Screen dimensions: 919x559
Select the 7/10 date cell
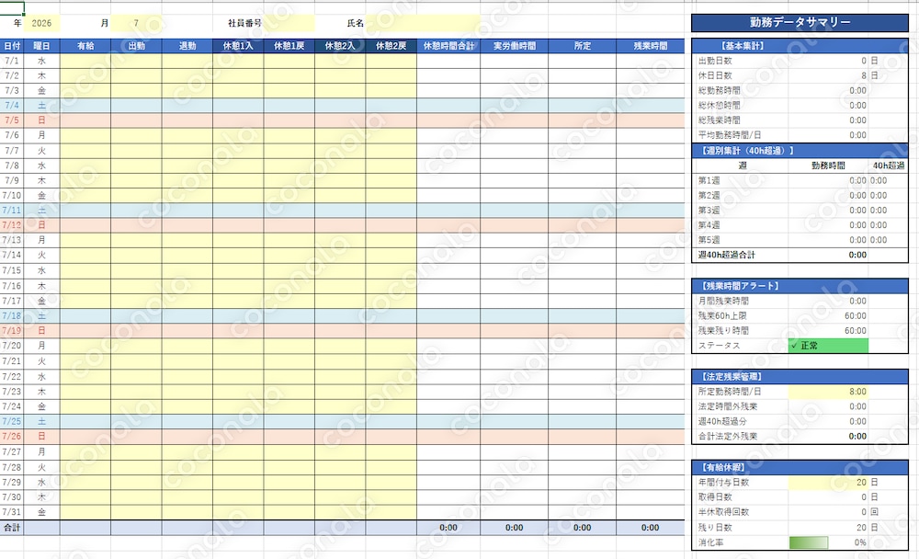12,195
